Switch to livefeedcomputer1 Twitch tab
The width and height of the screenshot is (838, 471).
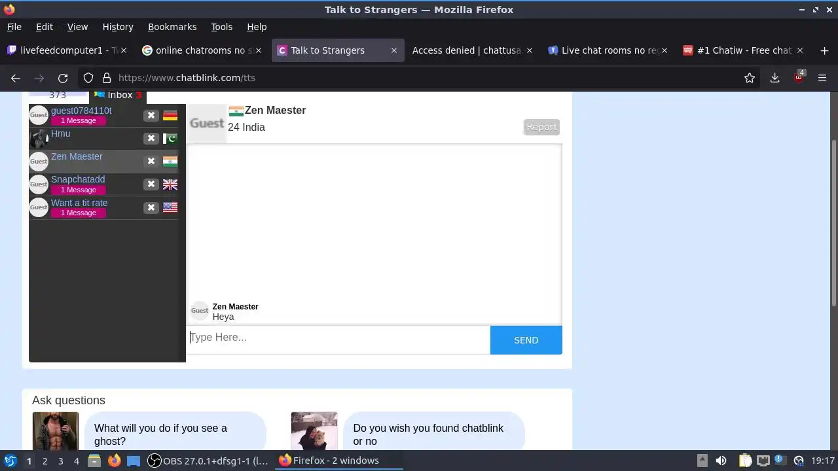[x=67, y=50]
